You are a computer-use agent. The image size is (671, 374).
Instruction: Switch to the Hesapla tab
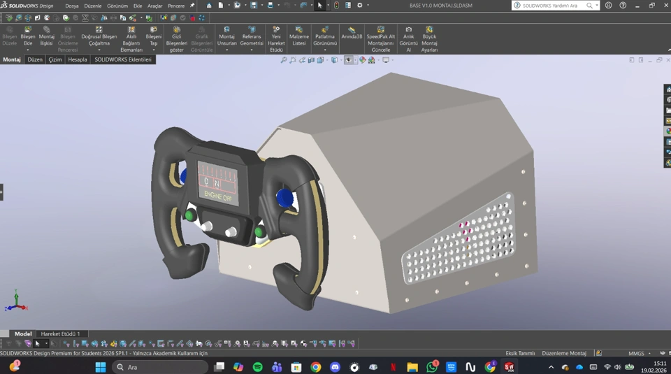coord(78,60)
